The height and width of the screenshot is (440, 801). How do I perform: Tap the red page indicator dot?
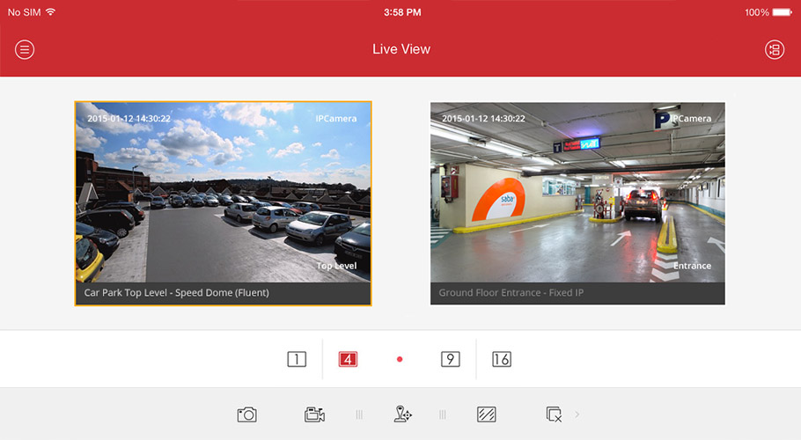[400, 359]
